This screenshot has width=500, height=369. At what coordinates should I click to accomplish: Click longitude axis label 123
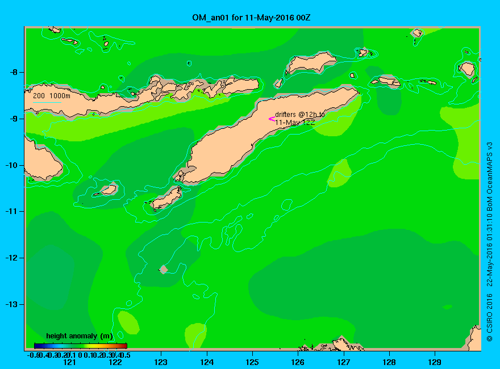161,362
